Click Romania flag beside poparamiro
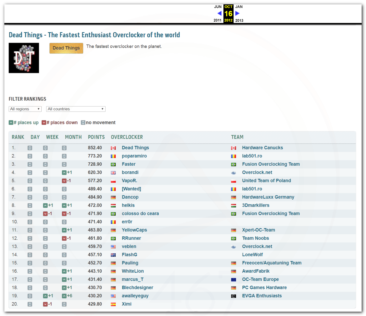Screen dimensions: 366x316 [x=113, y=156]
